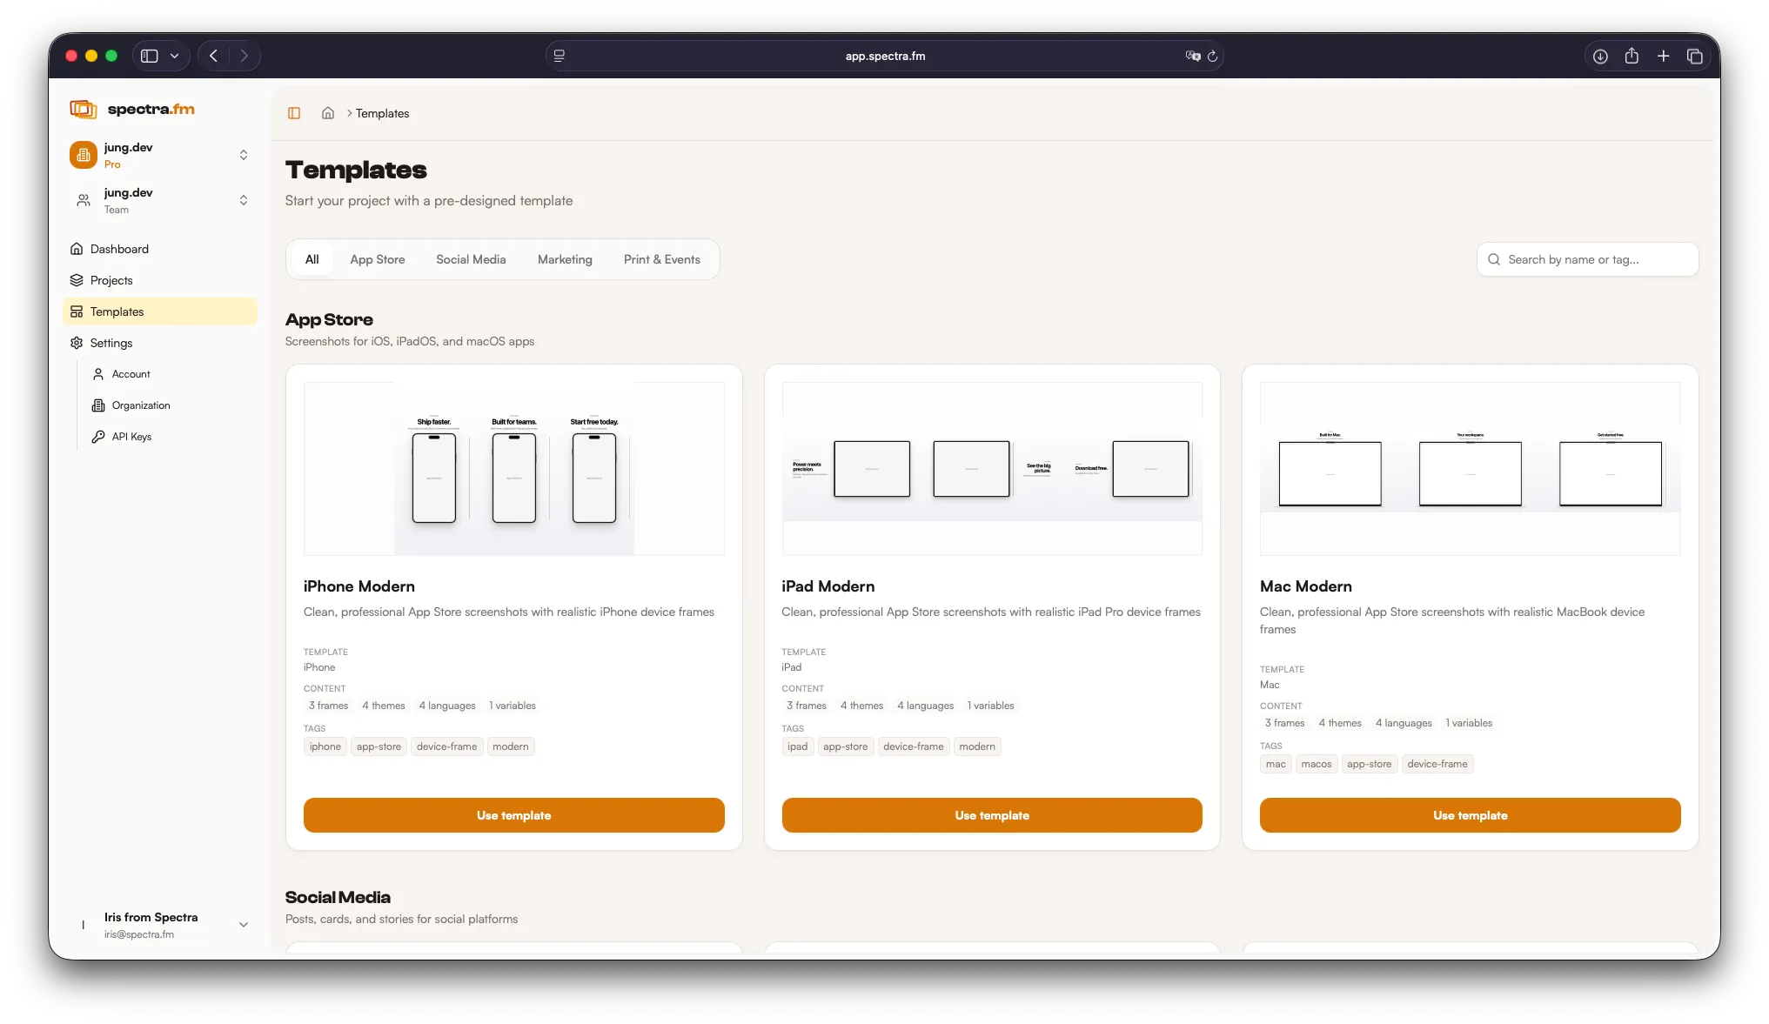Screen dimensions: 1769x1024
Task: Click the Templates sidebar icon
Action: tap(77, 311)
